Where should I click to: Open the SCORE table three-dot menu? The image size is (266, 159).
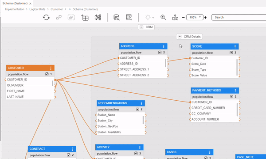pyautogui.click(x=235, y=46)
